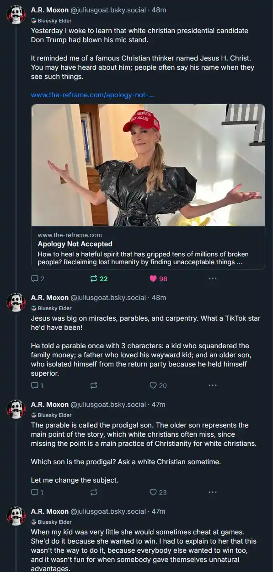Repost the prodigal son post
The image size is (273, 572).
point(94,492)
